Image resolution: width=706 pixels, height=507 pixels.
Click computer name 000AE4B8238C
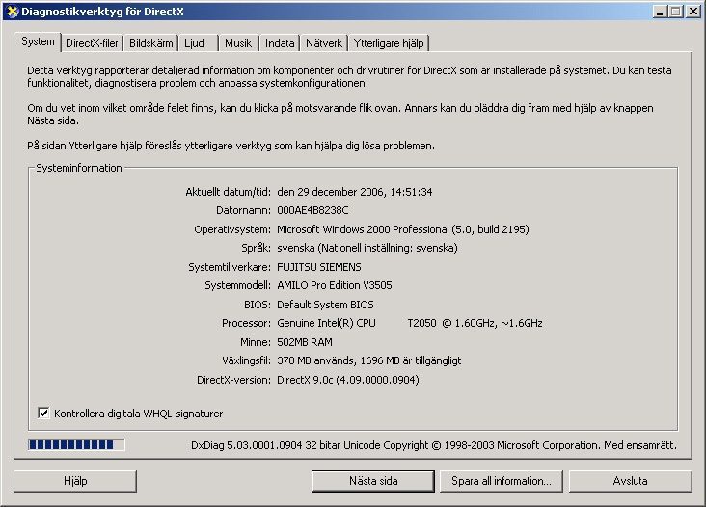[x=312, y=210]
